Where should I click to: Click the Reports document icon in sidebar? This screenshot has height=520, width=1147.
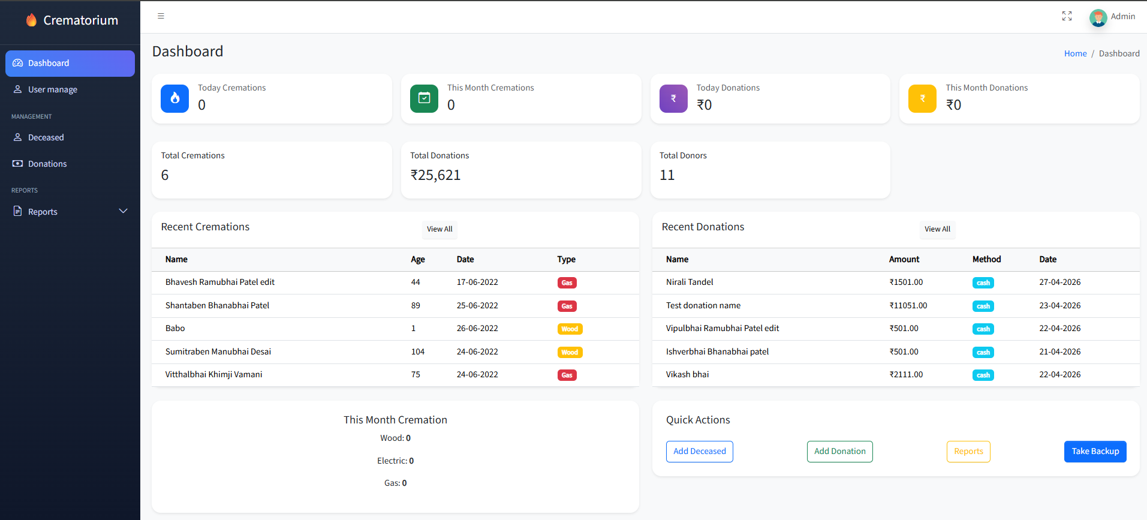(x=18, y=211)
